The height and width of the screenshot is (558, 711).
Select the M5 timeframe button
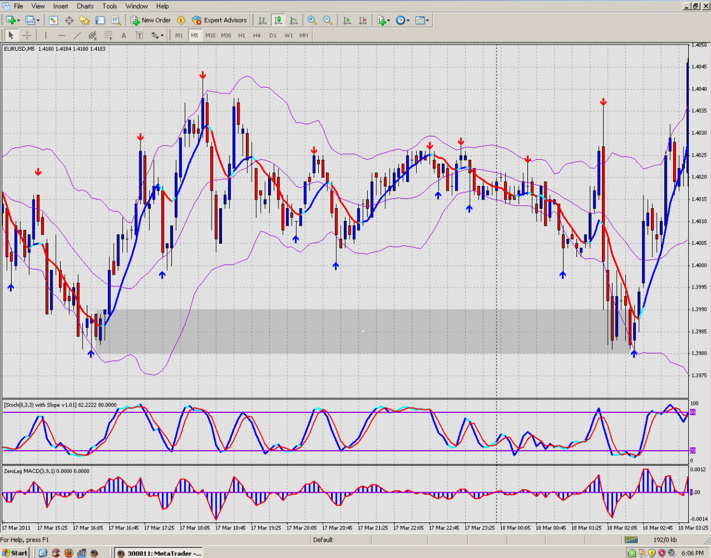[195, 35]
